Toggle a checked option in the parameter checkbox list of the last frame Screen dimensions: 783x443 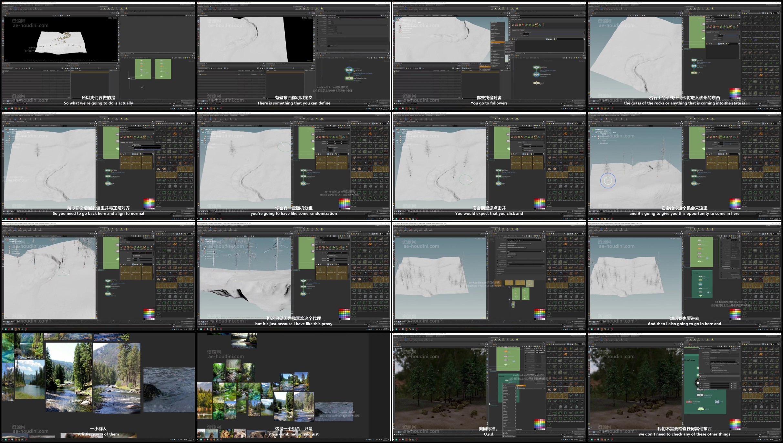[711, 366]
